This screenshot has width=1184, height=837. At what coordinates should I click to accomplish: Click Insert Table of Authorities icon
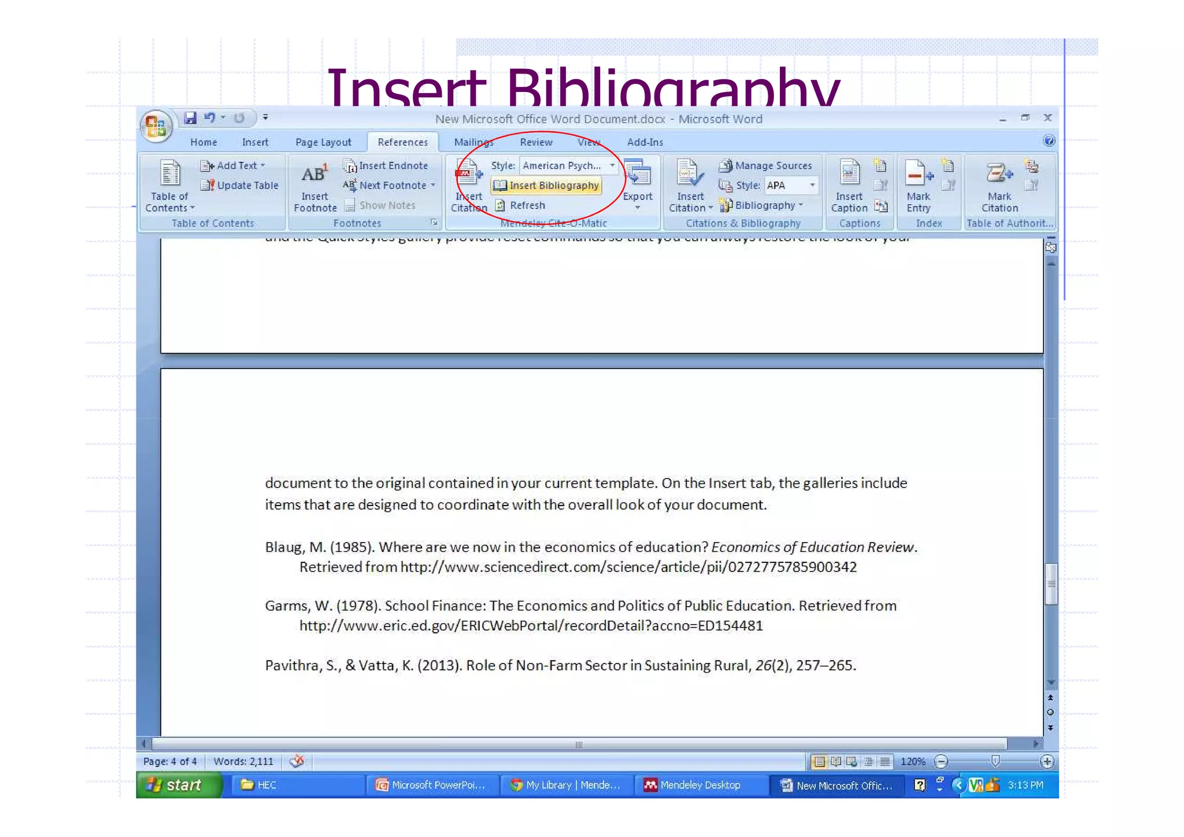[1031, 166]
